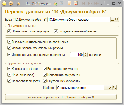The height and width of the screenshot is (105, 124).
Task: Click the heading Перенос данных из 1С:Документооброт 8
Action: click(x=56, y=12)
